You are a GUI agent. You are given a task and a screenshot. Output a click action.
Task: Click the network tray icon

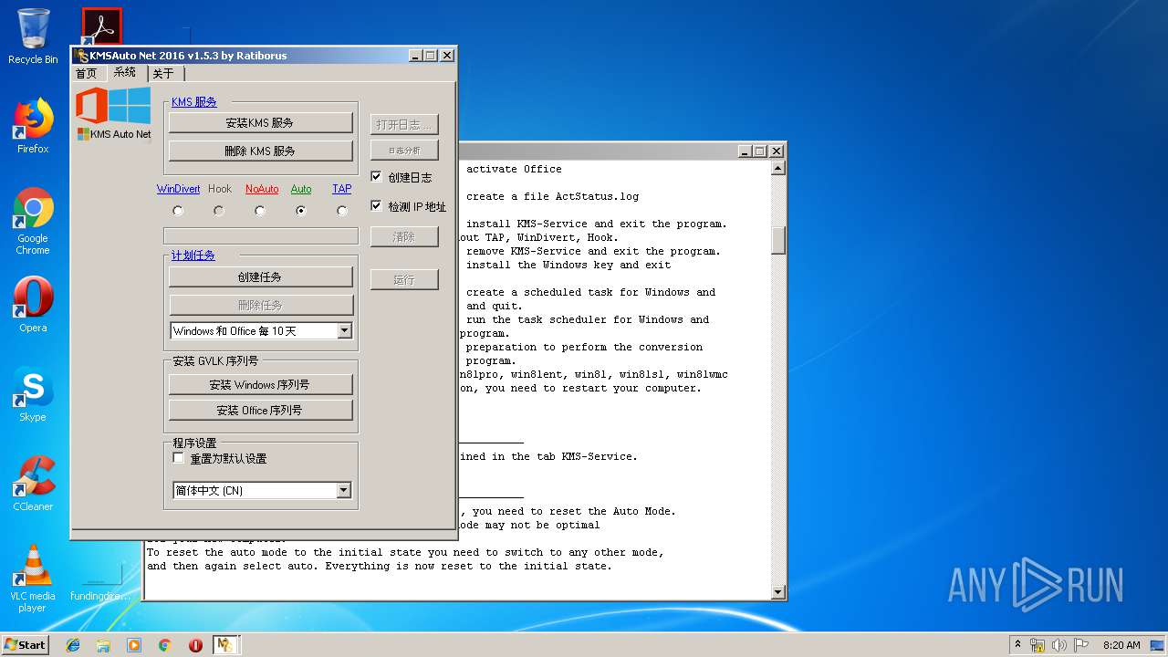point(1038,645)
